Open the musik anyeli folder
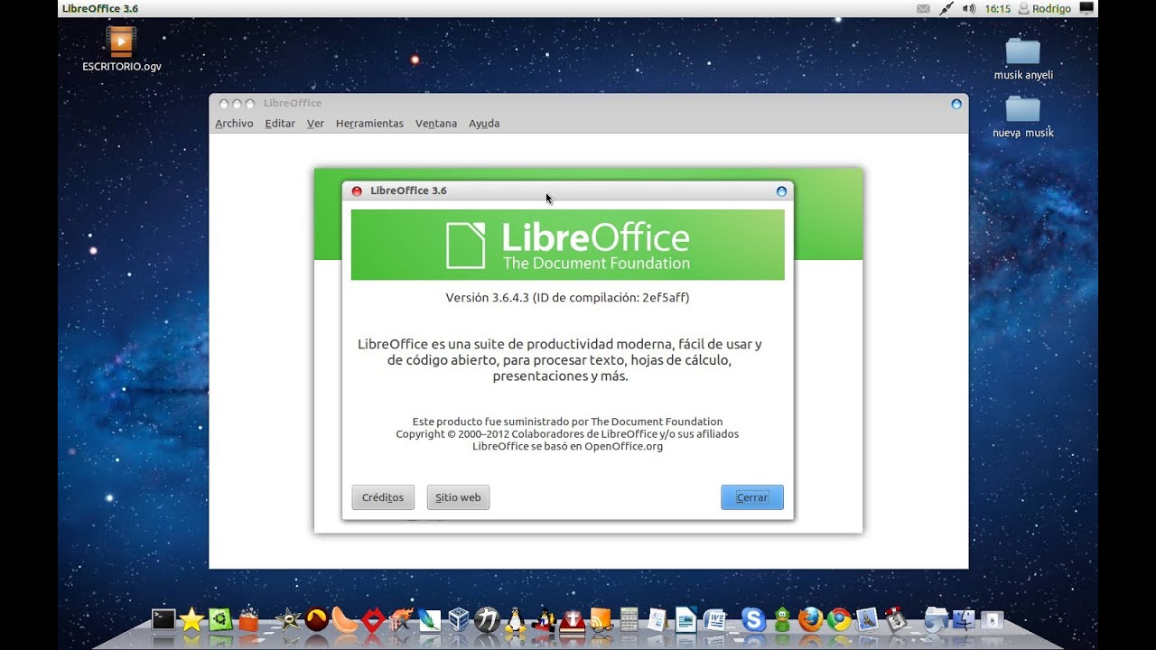1156x650 pixels. (1023, 59)
